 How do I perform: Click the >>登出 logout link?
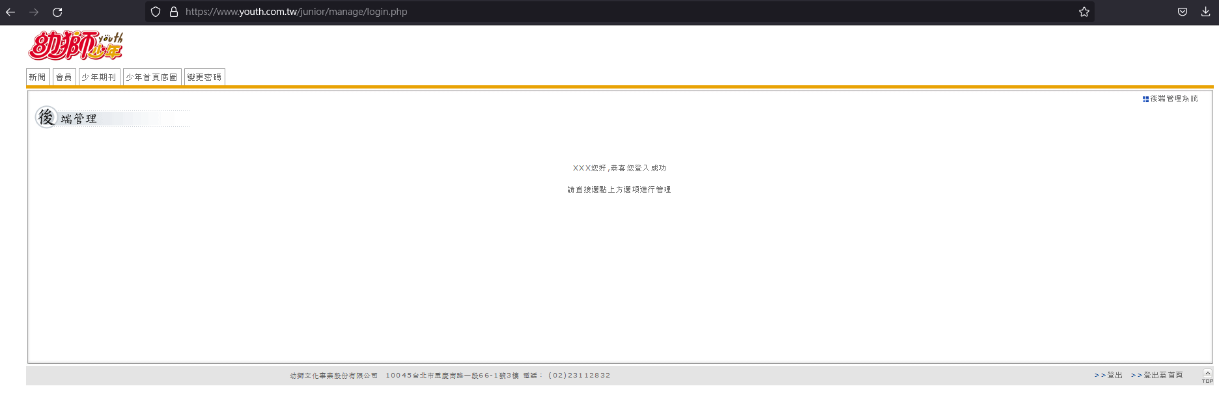click(1108, 376)
